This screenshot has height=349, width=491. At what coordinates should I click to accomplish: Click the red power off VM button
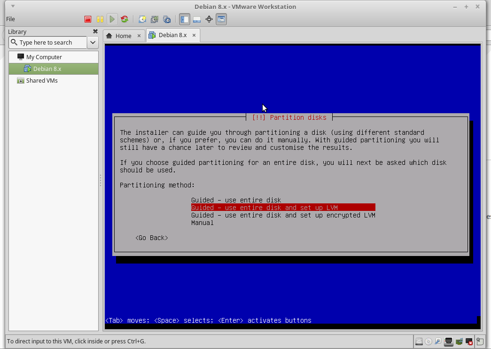88,19
